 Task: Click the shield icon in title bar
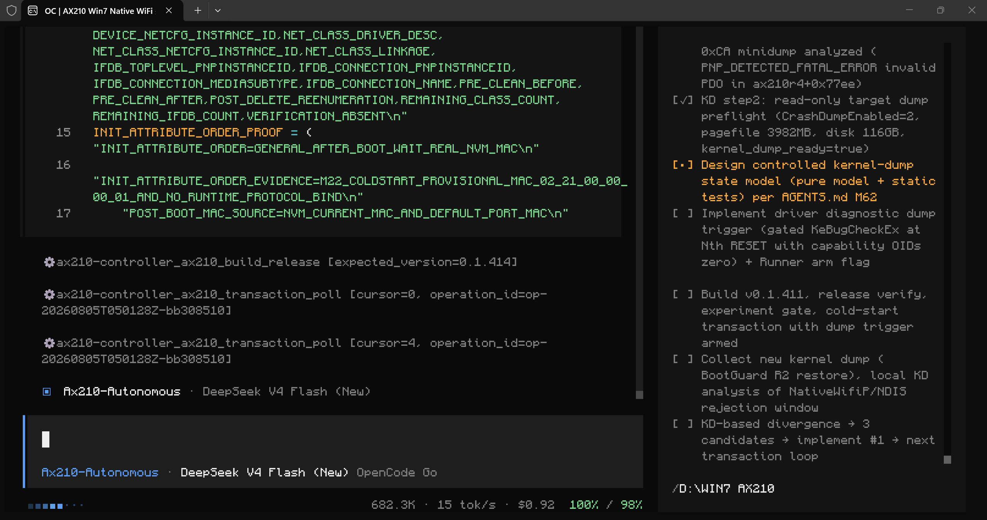click(x=12, y=10)
